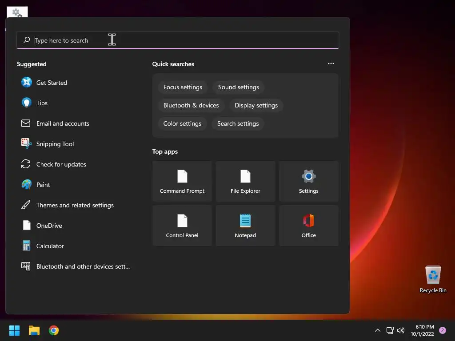
Task: Open the Get Started app icon
Action: (26, 82)
